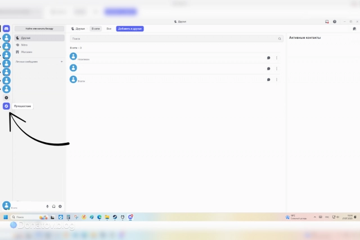Image resolution: width=360 pixels, height=240 pixels.
Task: Click the magnifier icon in the friends search
Action: 280,39
